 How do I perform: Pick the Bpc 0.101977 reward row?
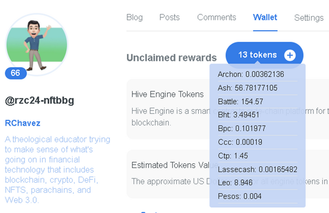[x=257, y=128]
